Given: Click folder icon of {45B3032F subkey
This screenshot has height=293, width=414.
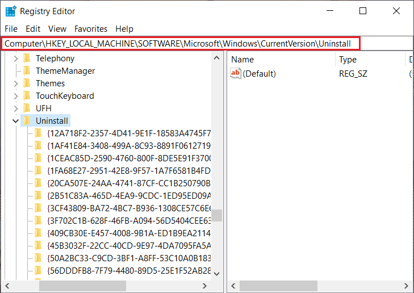Looking at the screenshot, I should tap(38, 245).
